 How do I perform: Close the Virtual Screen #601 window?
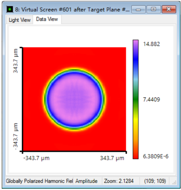click(169, 10)
